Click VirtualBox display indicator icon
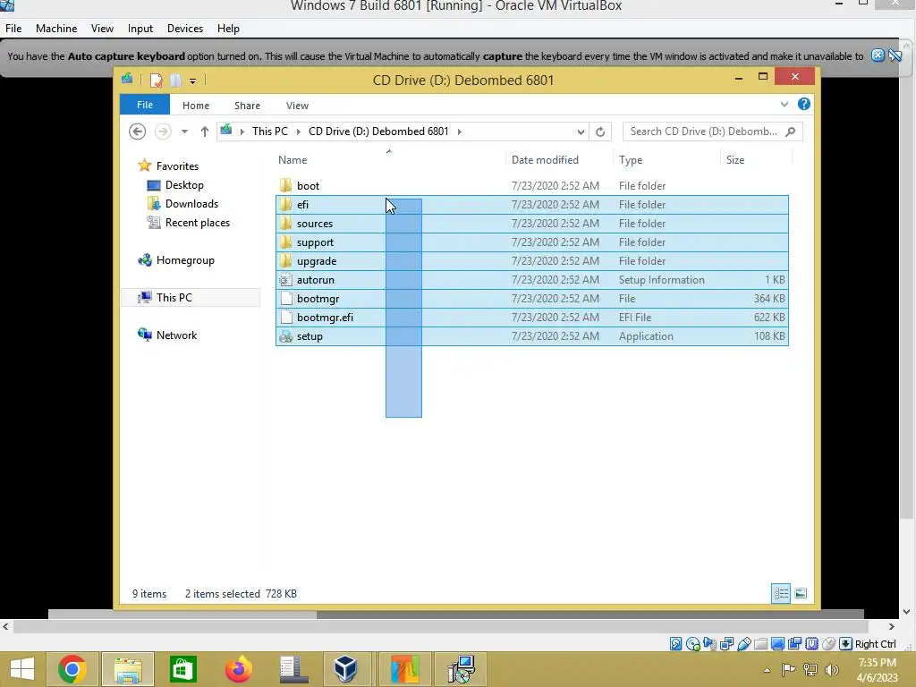The image size is (916, 687). [777, 644]
